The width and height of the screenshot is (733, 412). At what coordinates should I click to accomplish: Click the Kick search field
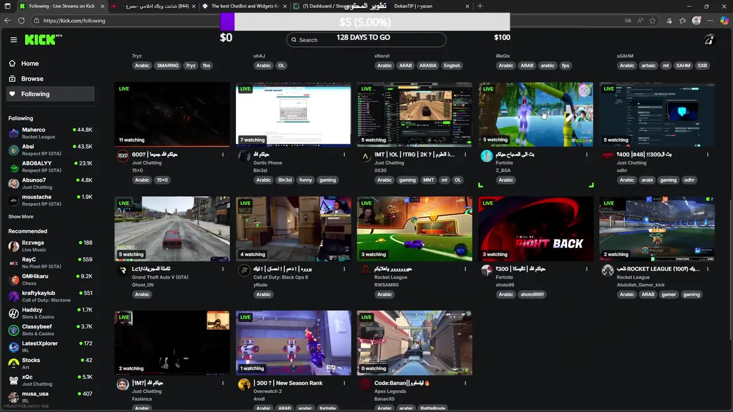click(366, 40)
